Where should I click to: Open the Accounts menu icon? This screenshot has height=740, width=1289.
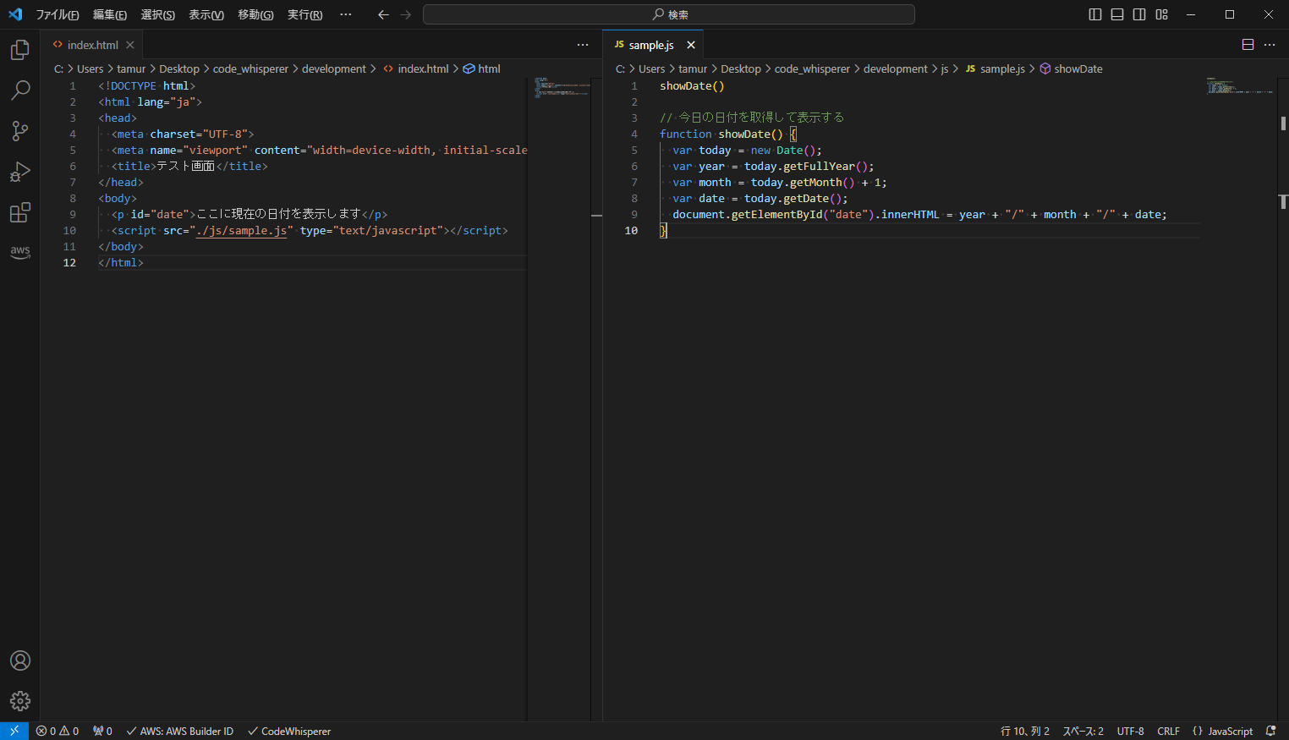[x=20, y=661]
